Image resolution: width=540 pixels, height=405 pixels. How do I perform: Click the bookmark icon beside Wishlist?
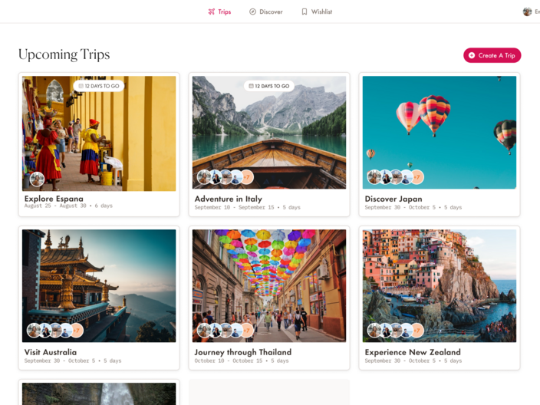coord(305,12)
